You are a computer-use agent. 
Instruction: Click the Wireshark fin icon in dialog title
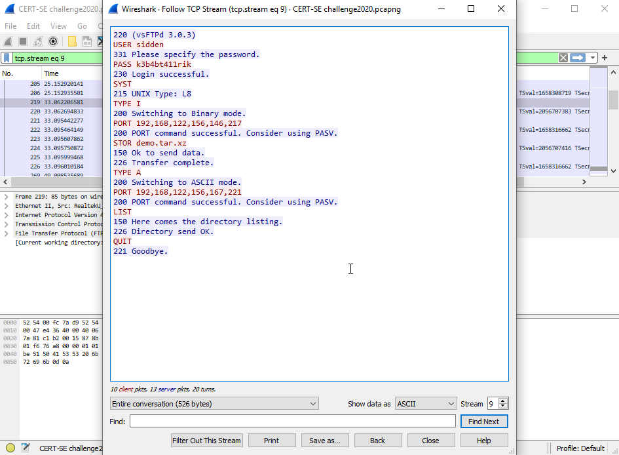113,9
